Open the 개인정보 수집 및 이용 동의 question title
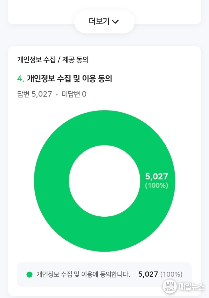Image resolution: width=209 pixels, height=298 pixels. pyautogui.click(x=69, y=78)
